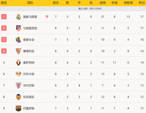Click the Atletico Madrid club crest
This screenshot has width=146, height=113.
(x=18, y=28)
